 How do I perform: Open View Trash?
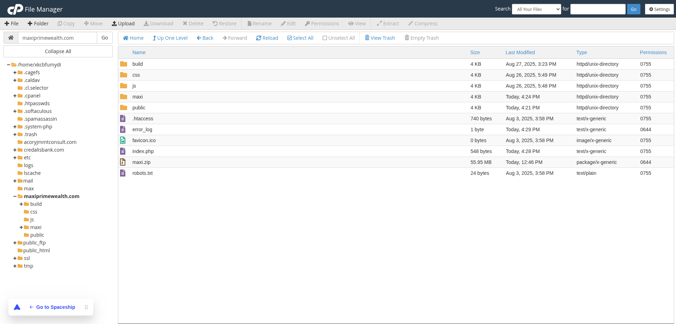(x=380, y=38)
